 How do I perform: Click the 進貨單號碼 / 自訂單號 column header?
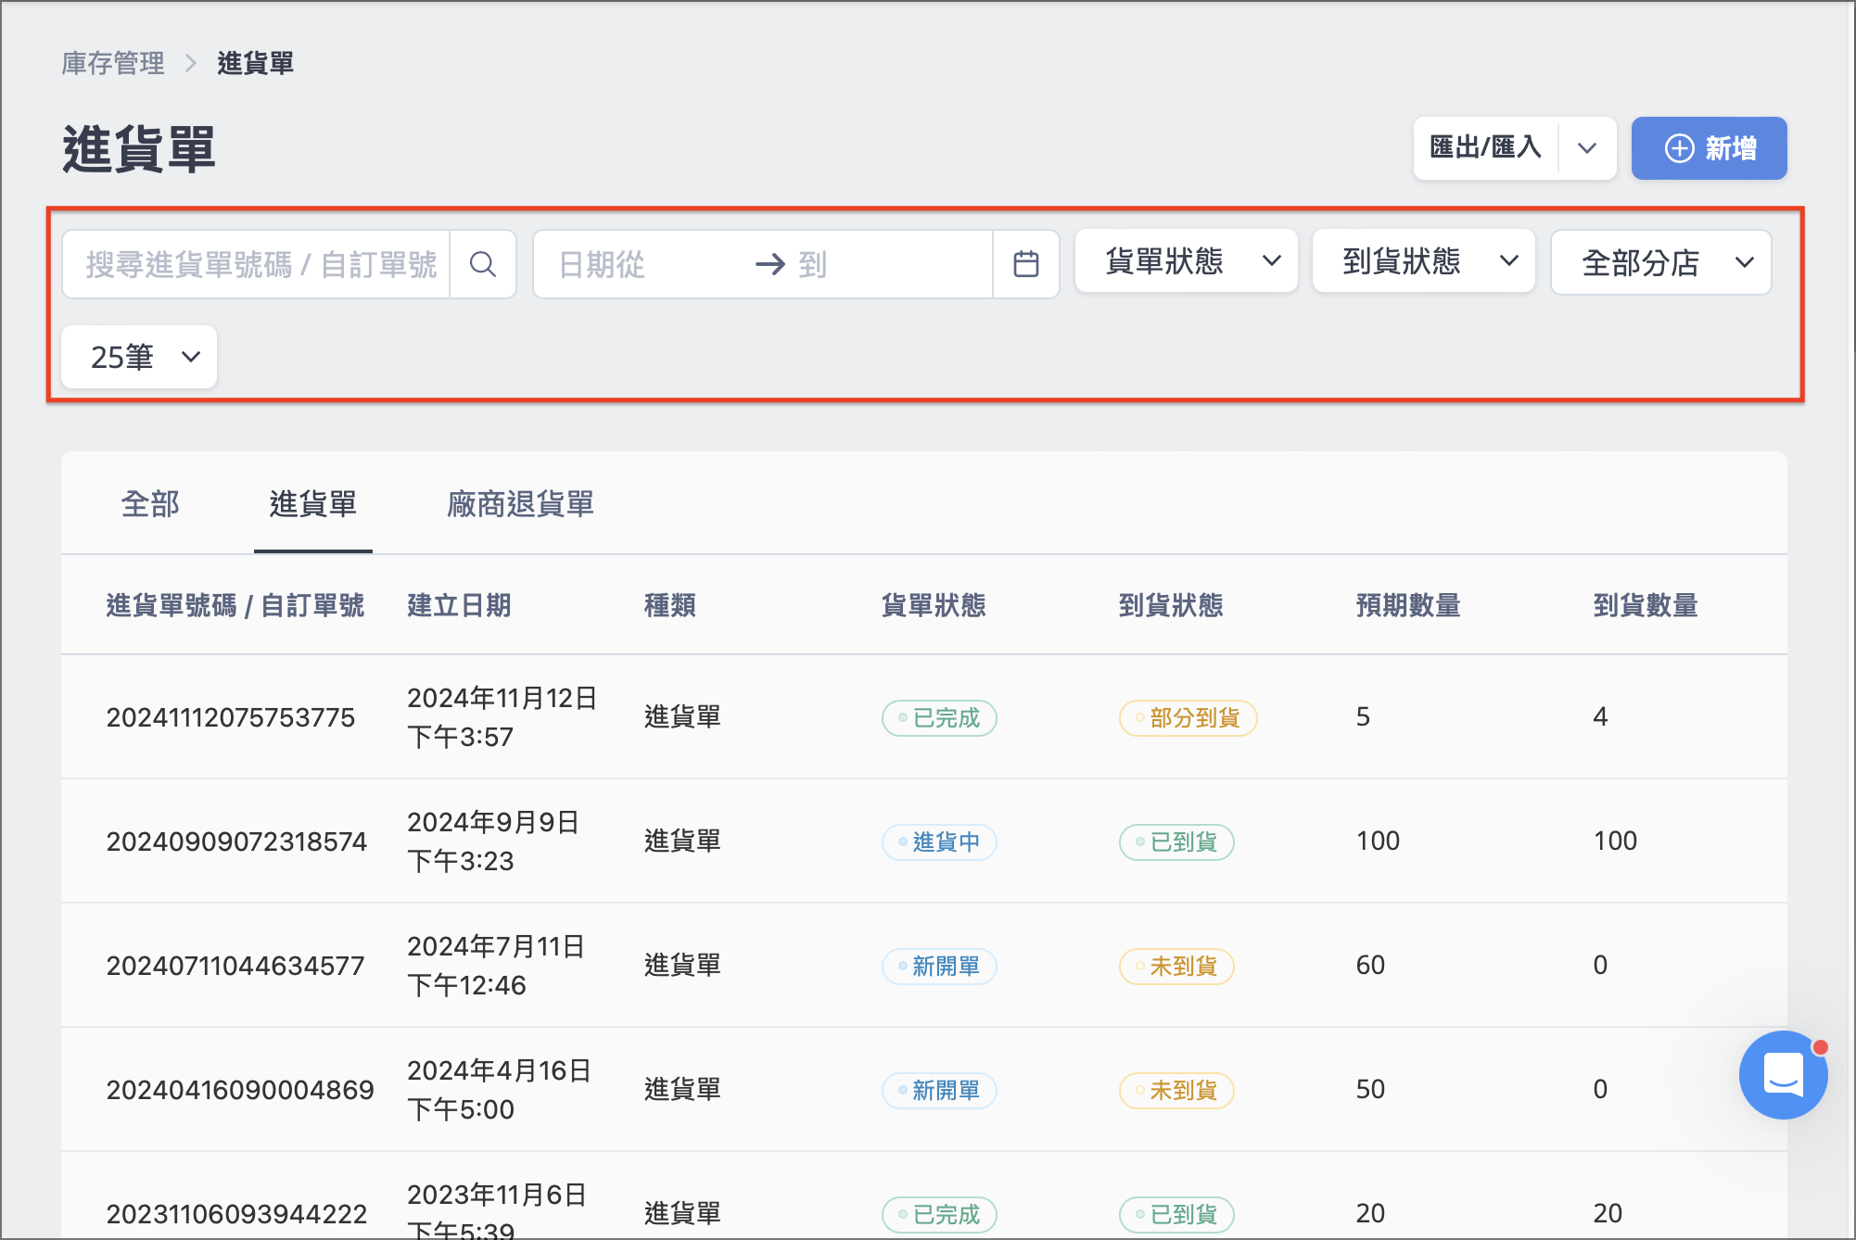click(235, 605)
